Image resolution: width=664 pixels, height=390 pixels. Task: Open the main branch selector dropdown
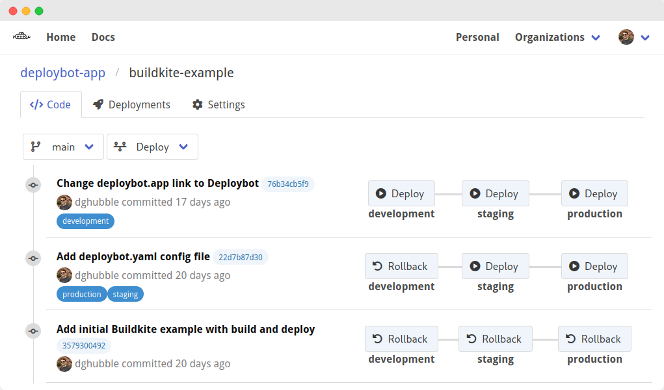click(x=63, y=147)
